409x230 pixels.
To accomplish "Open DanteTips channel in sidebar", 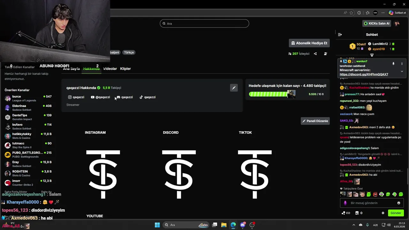I will (28, 117).
